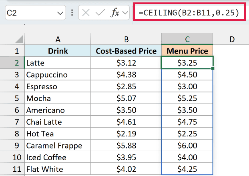Click the $4.00 menu price cell

[x=187, y=157]
